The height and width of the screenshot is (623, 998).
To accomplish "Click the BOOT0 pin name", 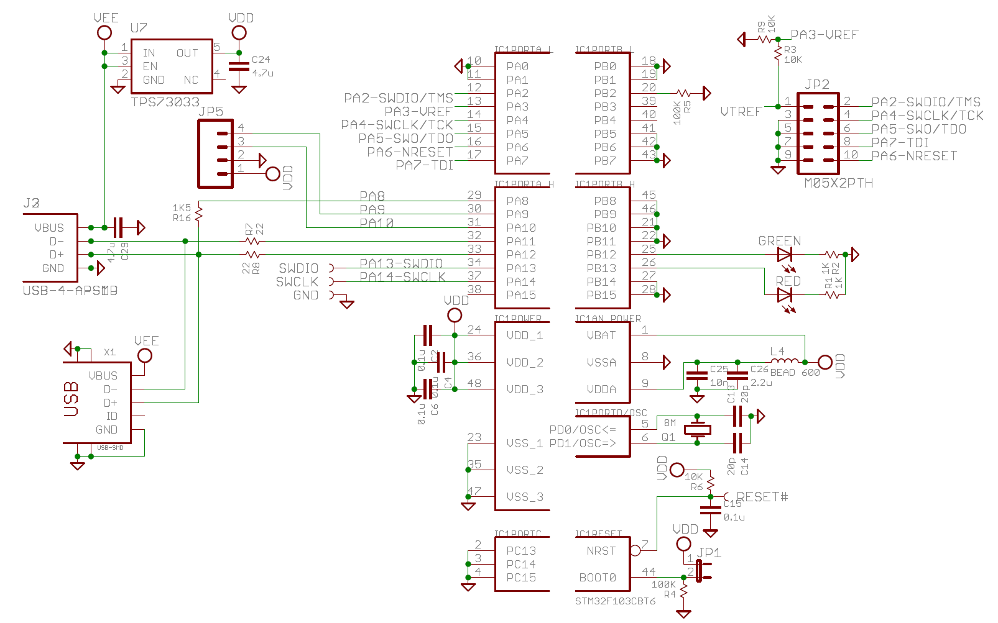I will click(x=598, y=578).
